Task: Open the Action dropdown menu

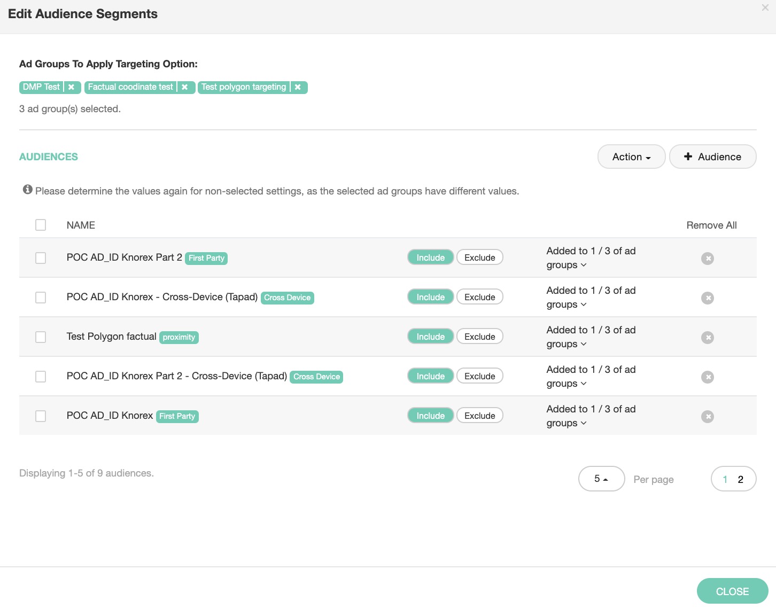Action: point(631,157)
